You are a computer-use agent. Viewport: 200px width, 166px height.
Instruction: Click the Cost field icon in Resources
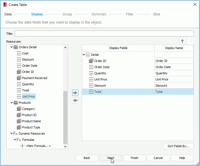click(x=19, y=53)
